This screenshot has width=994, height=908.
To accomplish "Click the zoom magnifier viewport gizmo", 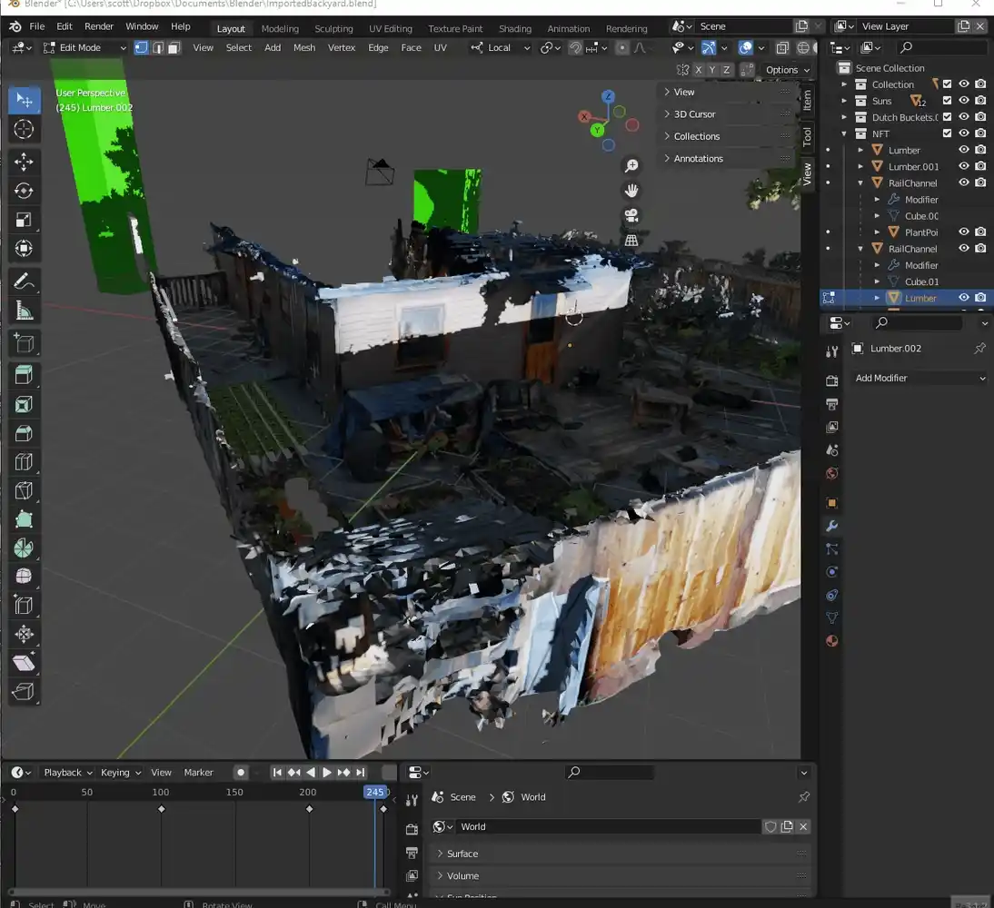I will point(631,165).
